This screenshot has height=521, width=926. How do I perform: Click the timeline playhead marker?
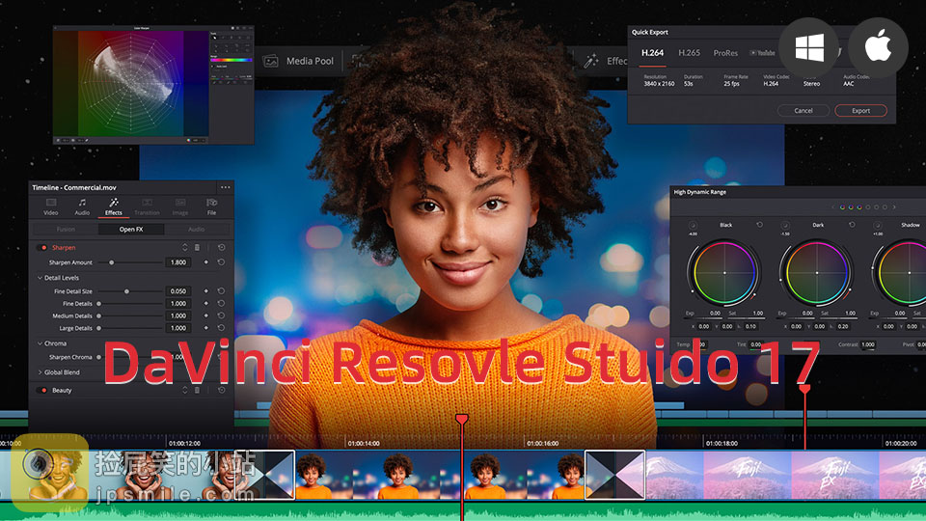point(462,419)
